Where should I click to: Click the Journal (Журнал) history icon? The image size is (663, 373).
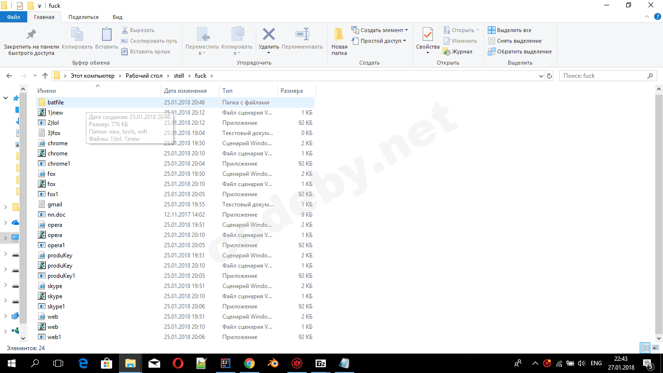447,51
